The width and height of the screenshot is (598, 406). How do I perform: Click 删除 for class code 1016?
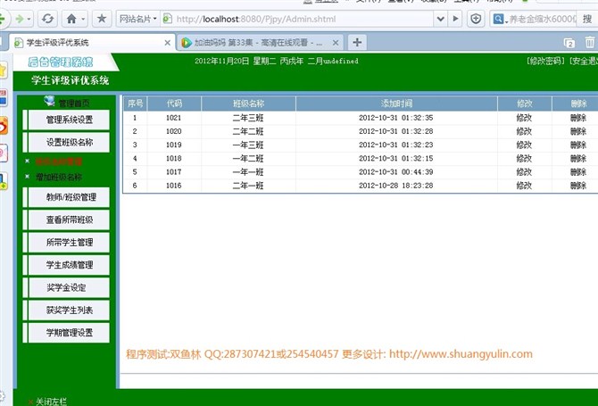point(578,186)
